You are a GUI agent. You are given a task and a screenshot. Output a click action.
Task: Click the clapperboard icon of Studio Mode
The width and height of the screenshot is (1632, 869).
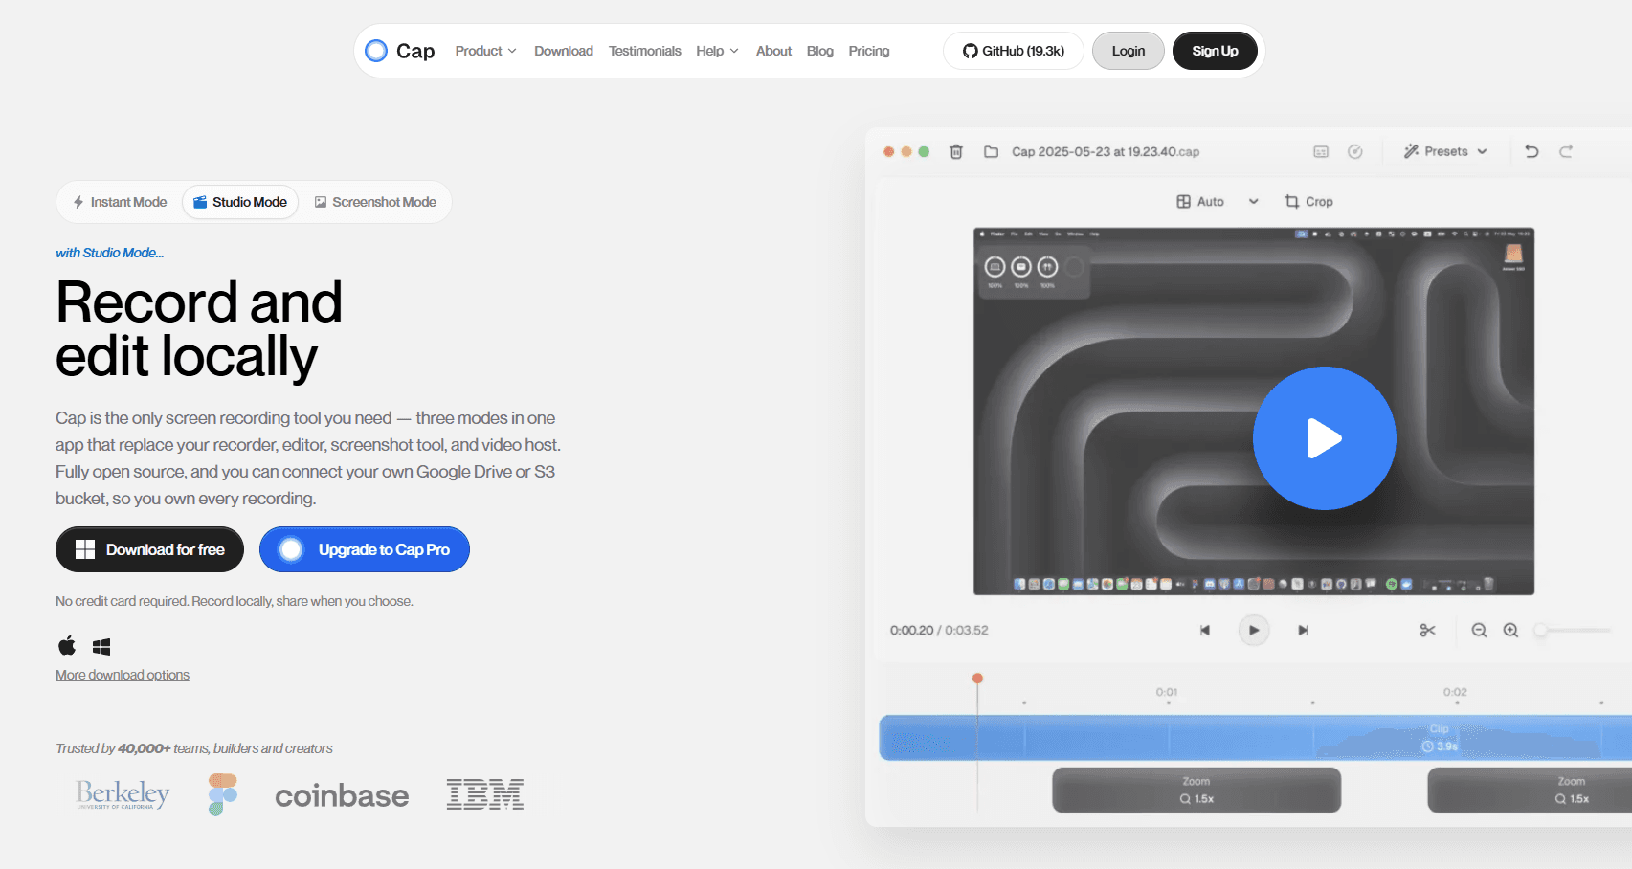[x=200, y=202]
